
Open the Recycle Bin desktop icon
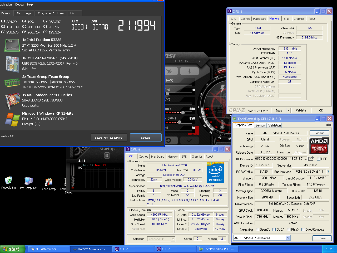[8, 183]
